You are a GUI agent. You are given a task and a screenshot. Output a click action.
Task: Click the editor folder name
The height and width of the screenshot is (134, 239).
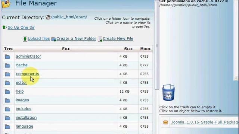click(x=21, y=83)
